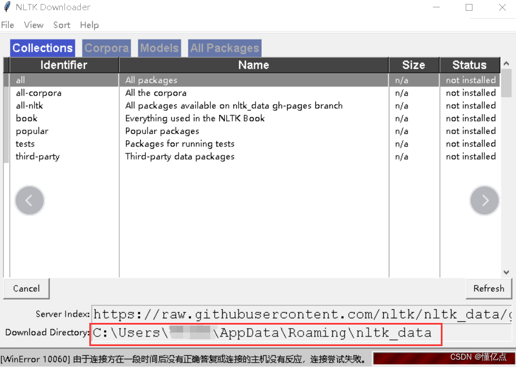
Task: Open the File menu
Action: click(7, 25)
